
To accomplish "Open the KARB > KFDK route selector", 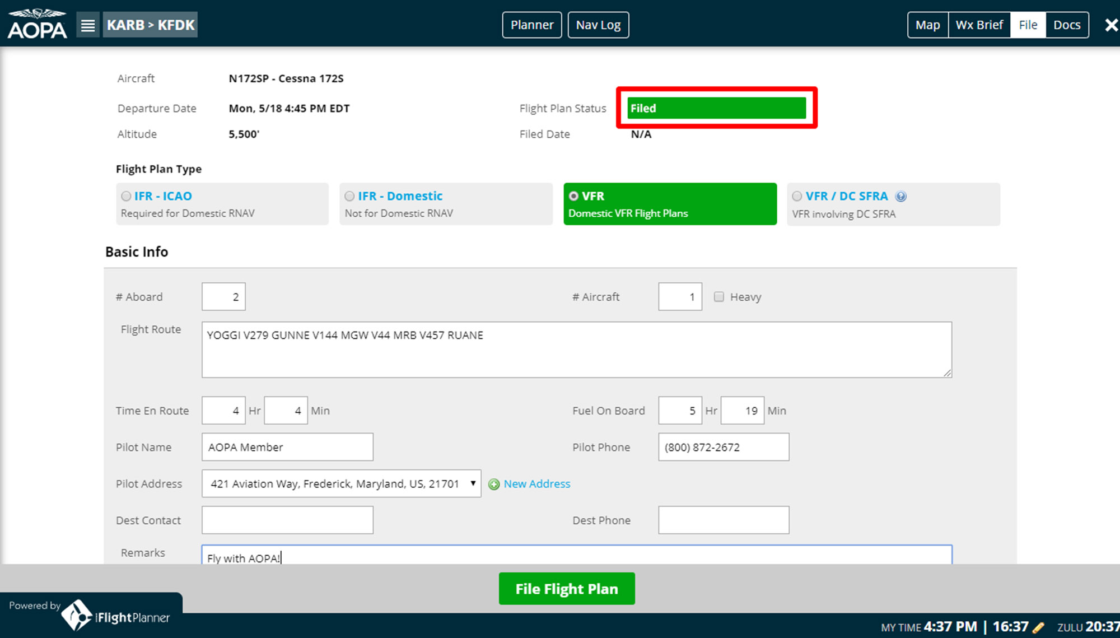I will (150, 25).
